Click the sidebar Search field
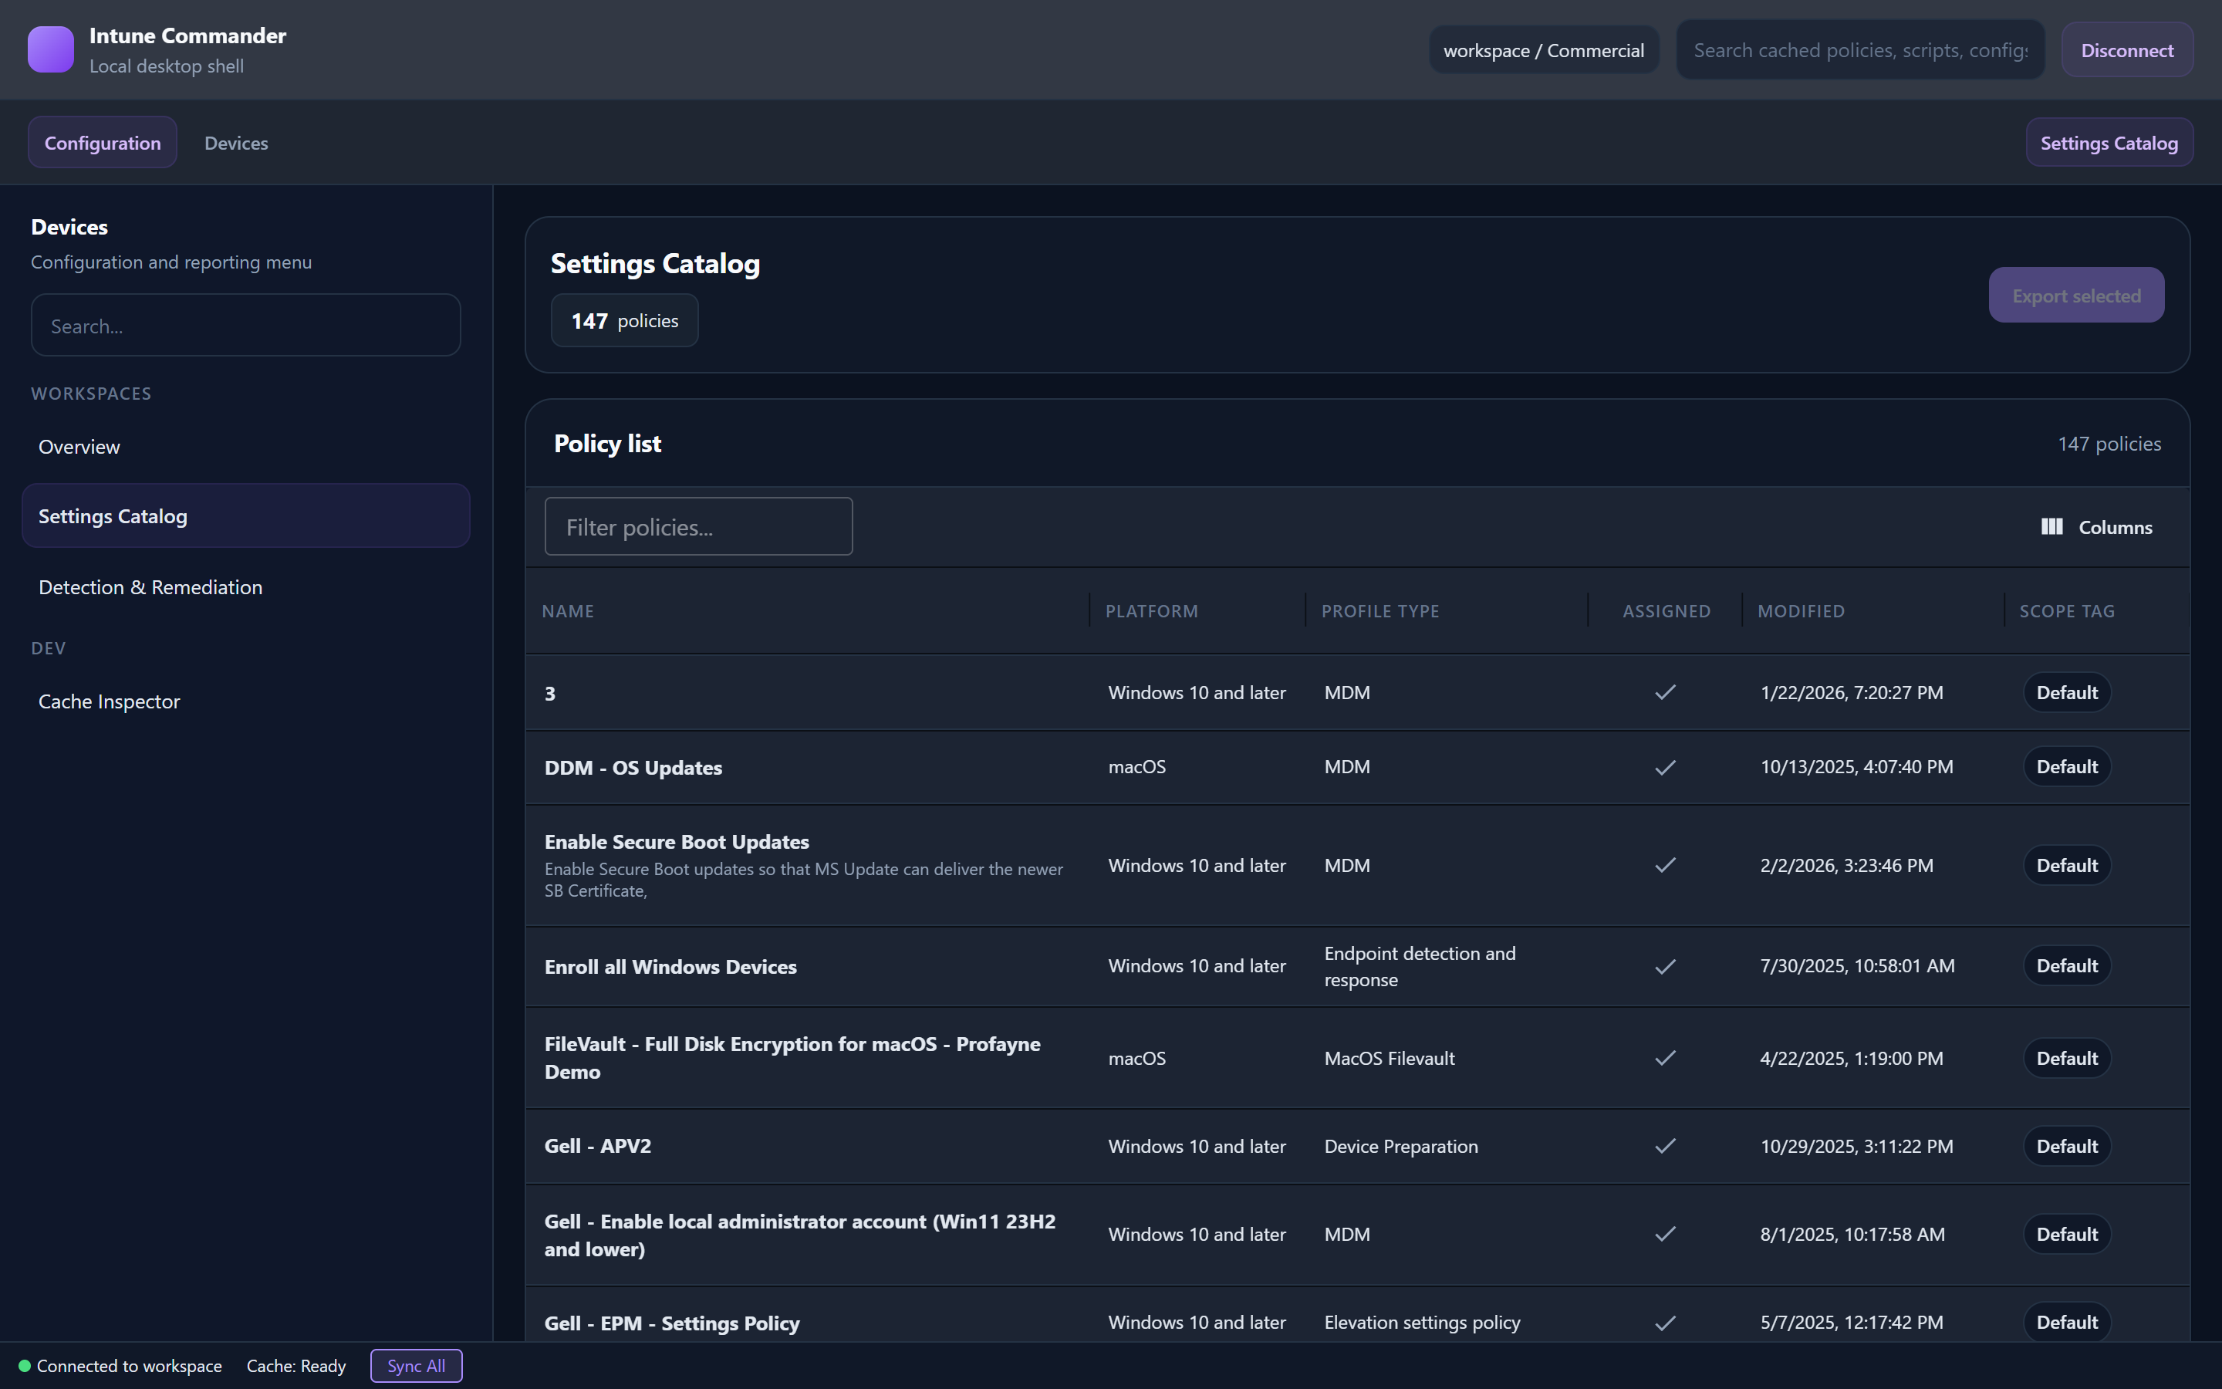The height and width of the screenshot is (1389, 2222). tap(245, 324)
